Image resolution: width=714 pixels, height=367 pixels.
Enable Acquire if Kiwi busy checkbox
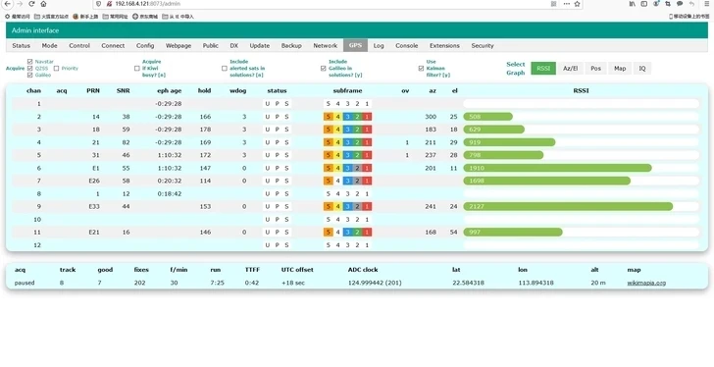coord(136,69)
